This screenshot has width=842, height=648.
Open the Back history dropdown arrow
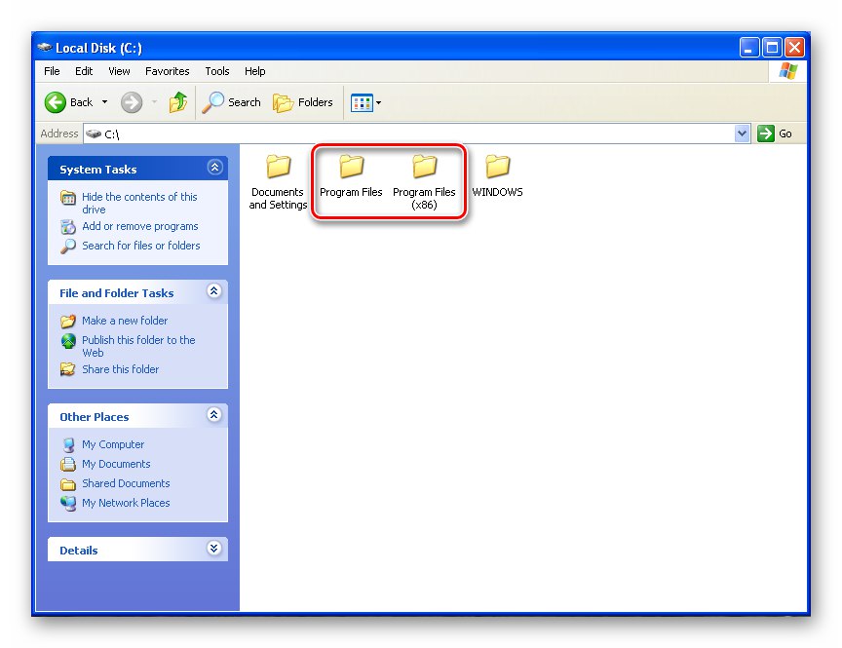pos(104,102)
